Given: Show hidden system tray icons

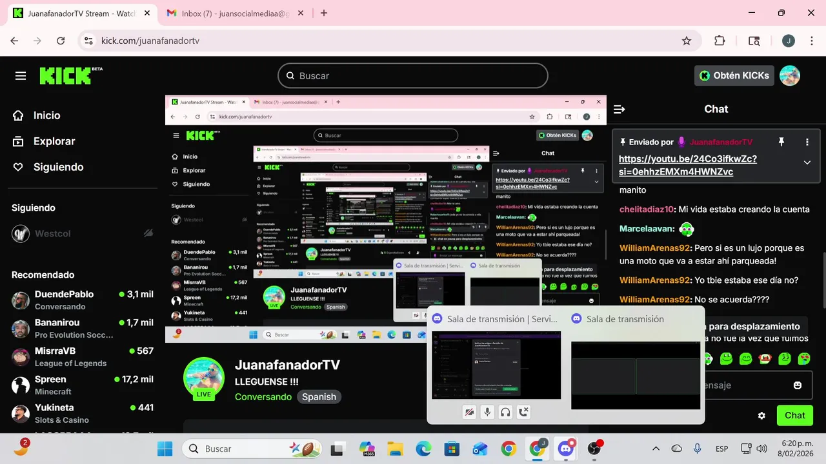Looking at the screenshot, I should coord(656,449).
